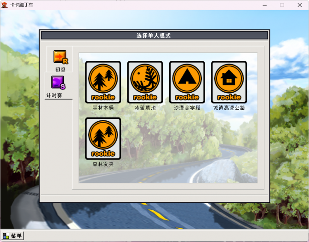Select the 森林木桶 rookie track icon
Image resolution: width=309 pixels, height=242 pixels.
(x=103, y=82)
